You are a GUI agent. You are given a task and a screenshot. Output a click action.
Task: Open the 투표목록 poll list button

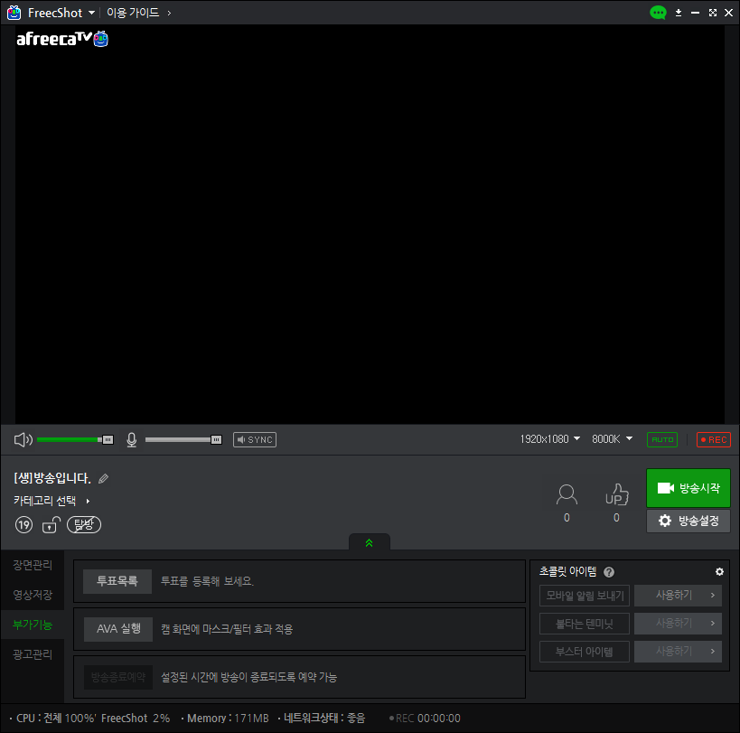(x=117, y=581)
